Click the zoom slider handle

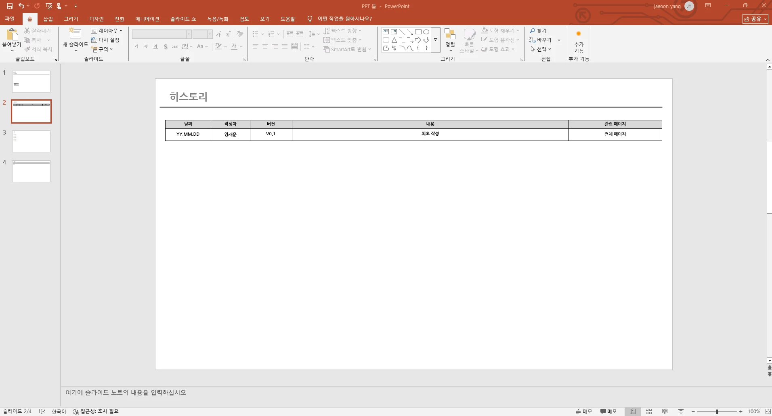pyautogui.click(x=717, y=412)
